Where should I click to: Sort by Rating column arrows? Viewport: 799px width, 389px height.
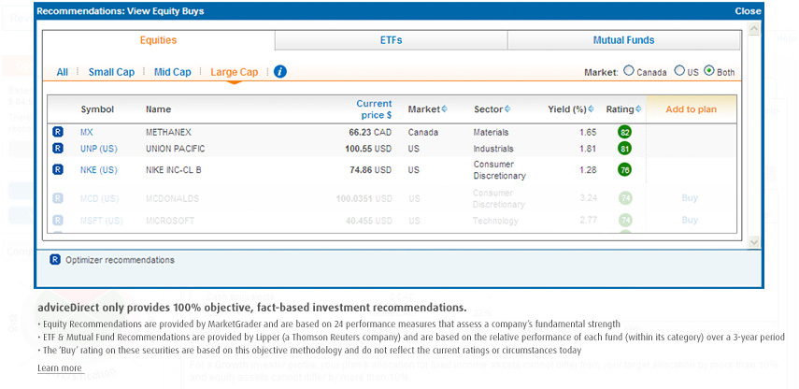point(639,109)
